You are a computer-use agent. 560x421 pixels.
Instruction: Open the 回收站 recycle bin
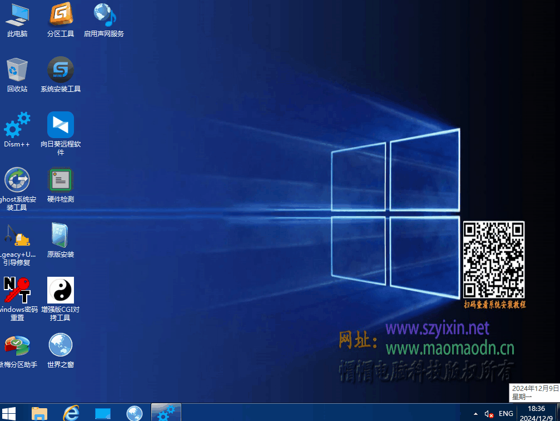[x=17, y=70]
